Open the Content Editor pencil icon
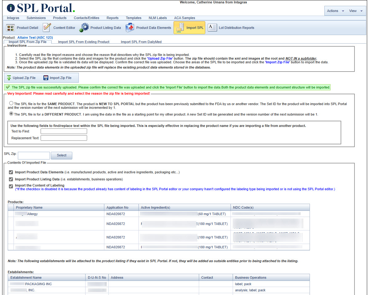Screen dimensions: 369x295 [46, 27]
